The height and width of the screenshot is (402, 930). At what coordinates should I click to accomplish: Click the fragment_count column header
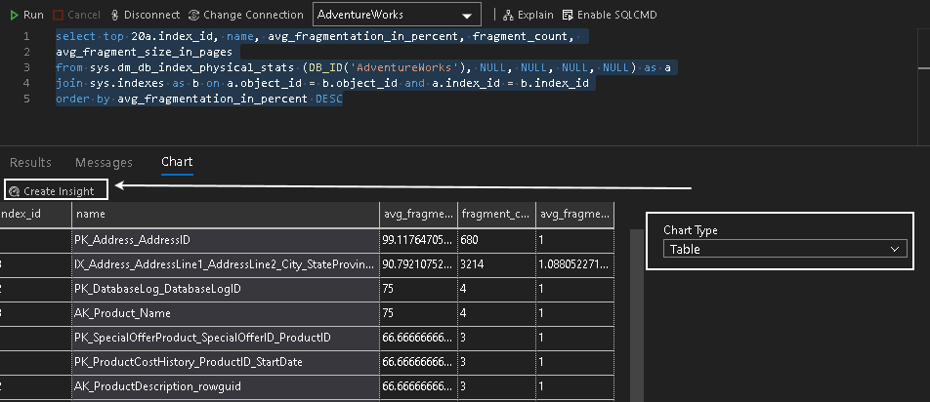tap(495, 214)
